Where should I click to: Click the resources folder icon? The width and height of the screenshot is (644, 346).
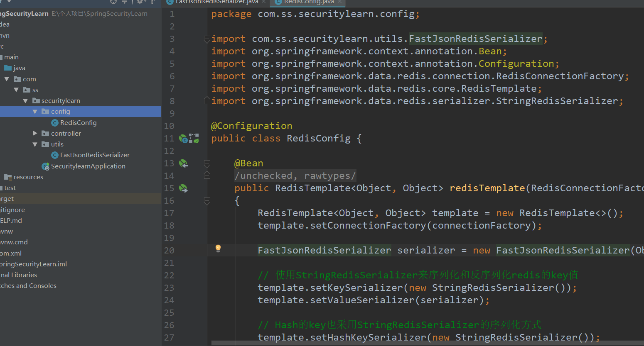pos(8,177)
